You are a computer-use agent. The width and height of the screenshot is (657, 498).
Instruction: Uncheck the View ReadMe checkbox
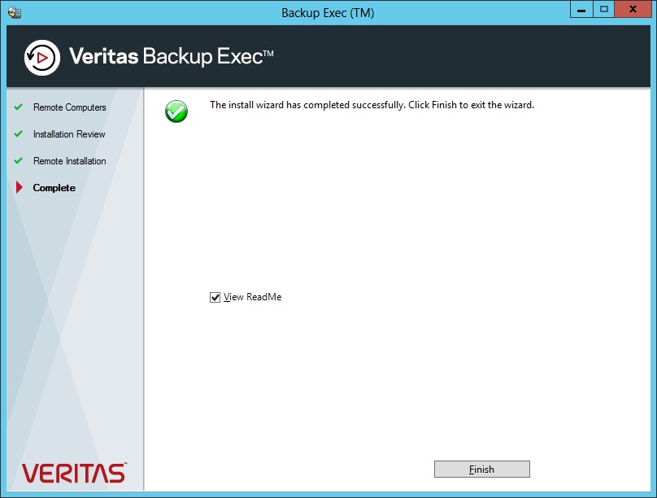click(x=215, y=297)
